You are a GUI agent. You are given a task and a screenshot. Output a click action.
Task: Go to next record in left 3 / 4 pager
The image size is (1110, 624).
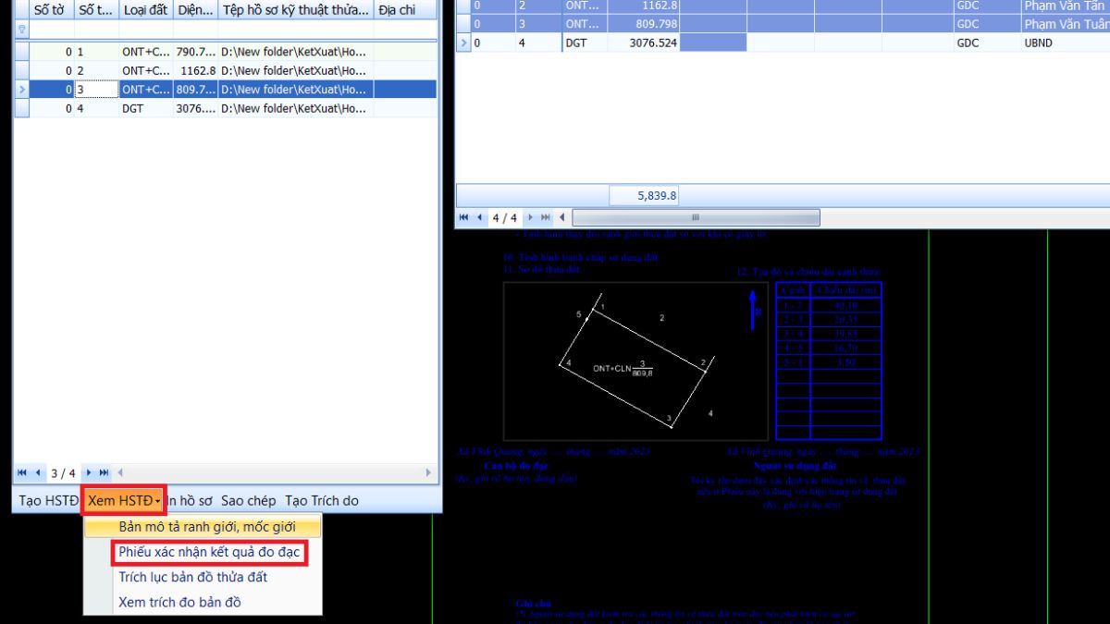click(x=90, y=472)
